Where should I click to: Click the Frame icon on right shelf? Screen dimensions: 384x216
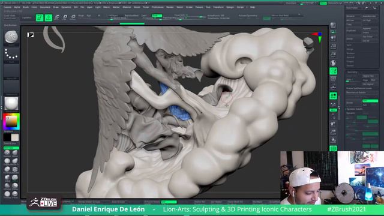pyautogui.click(x=333, y=79)
